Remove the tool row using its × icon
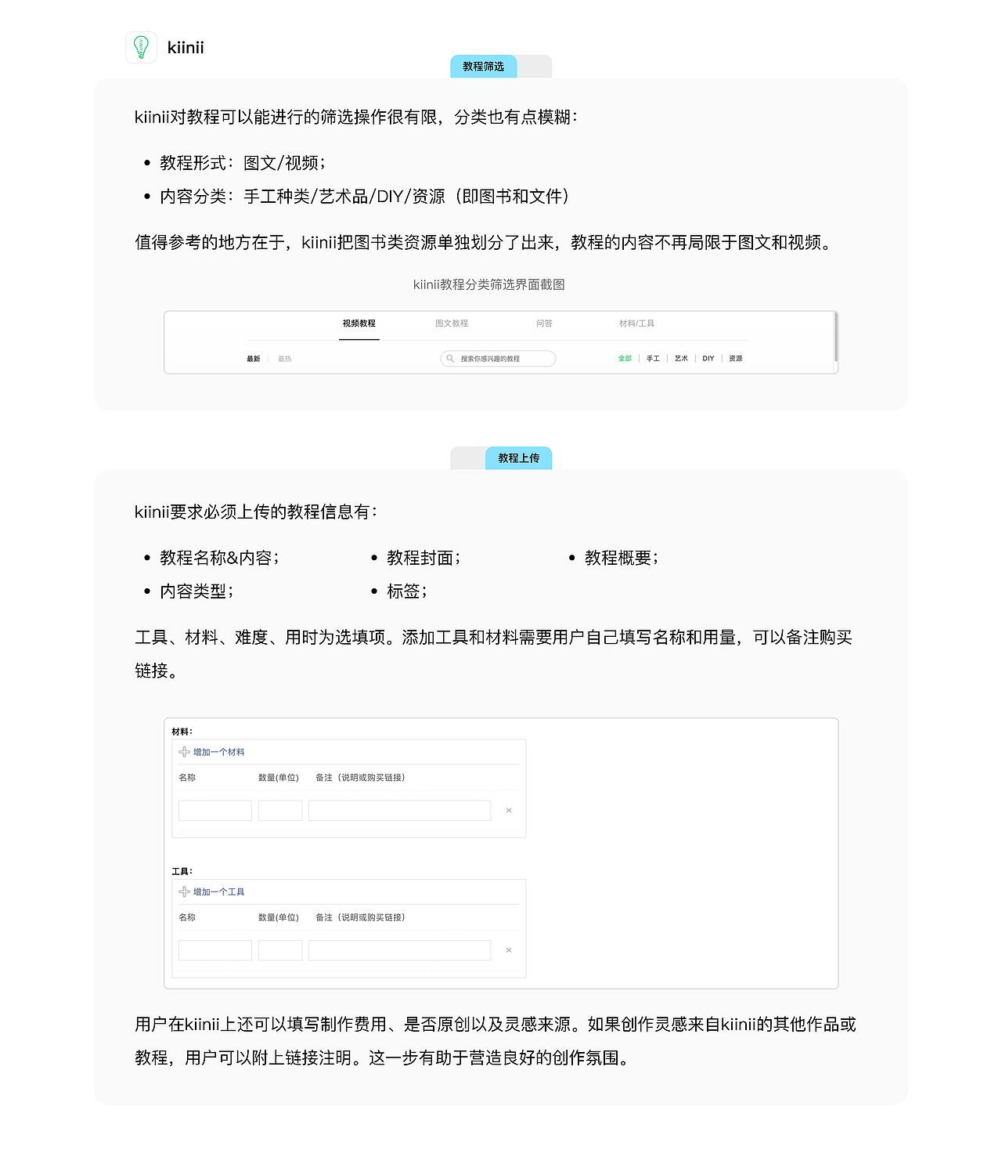1002x1157 pixels. pyautogui.click(x=509, y=949)
